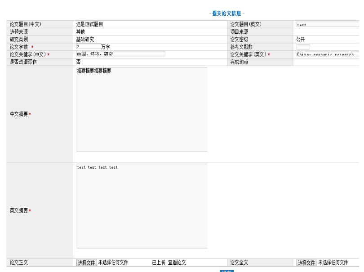Click the 英文摘要 field label
Screen dimensions: 364x272
pos(19,210)
